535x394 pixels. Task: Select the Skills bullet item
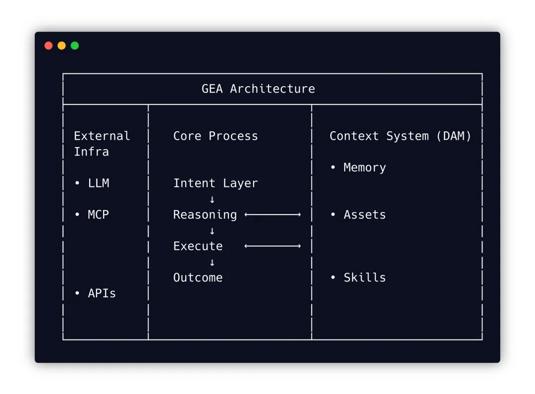(x=364, y=278)
